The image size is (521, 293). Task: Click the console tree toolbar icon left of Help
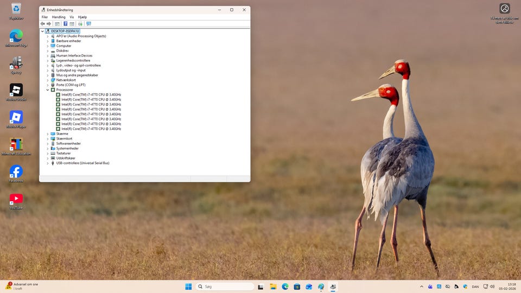click(57, 23)
